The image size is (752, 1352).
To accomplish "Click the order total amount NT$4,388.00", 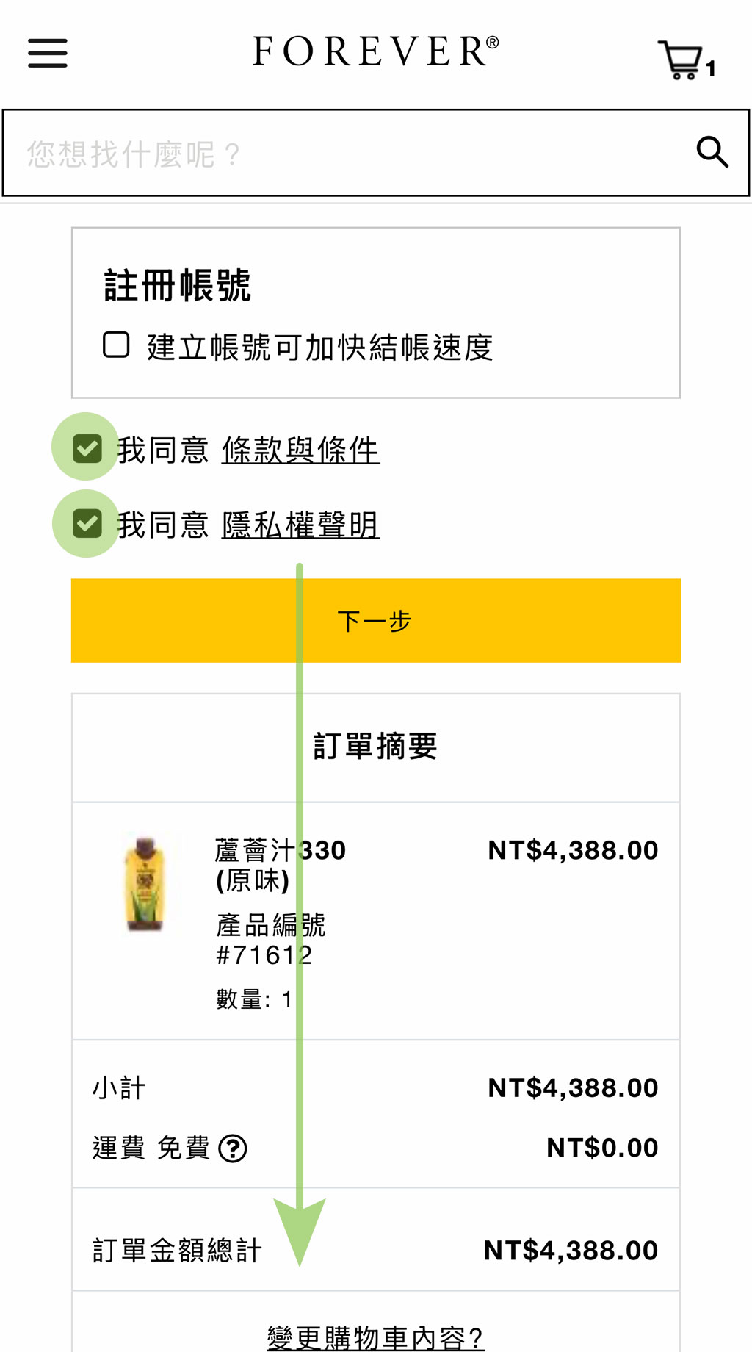I will (x=571, y=1250).
